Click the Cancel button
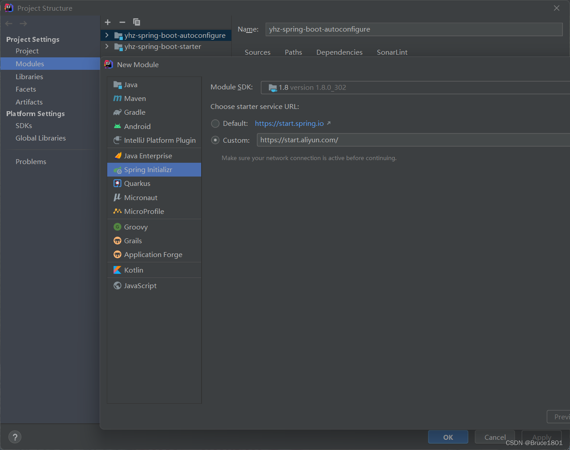The image size is (570, 450). (495, 437)
